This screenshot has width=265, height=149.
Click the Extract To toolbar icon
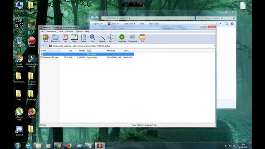(x=55, y=38)
